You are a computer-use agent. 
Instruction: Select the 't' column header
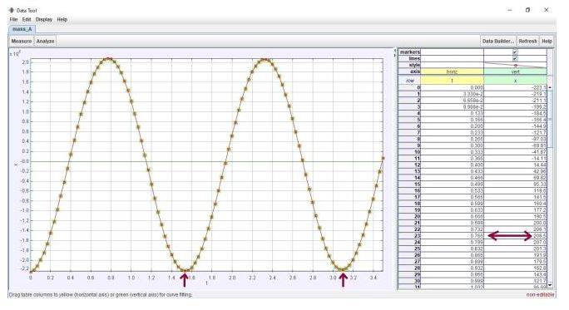[x=452, y=81]
